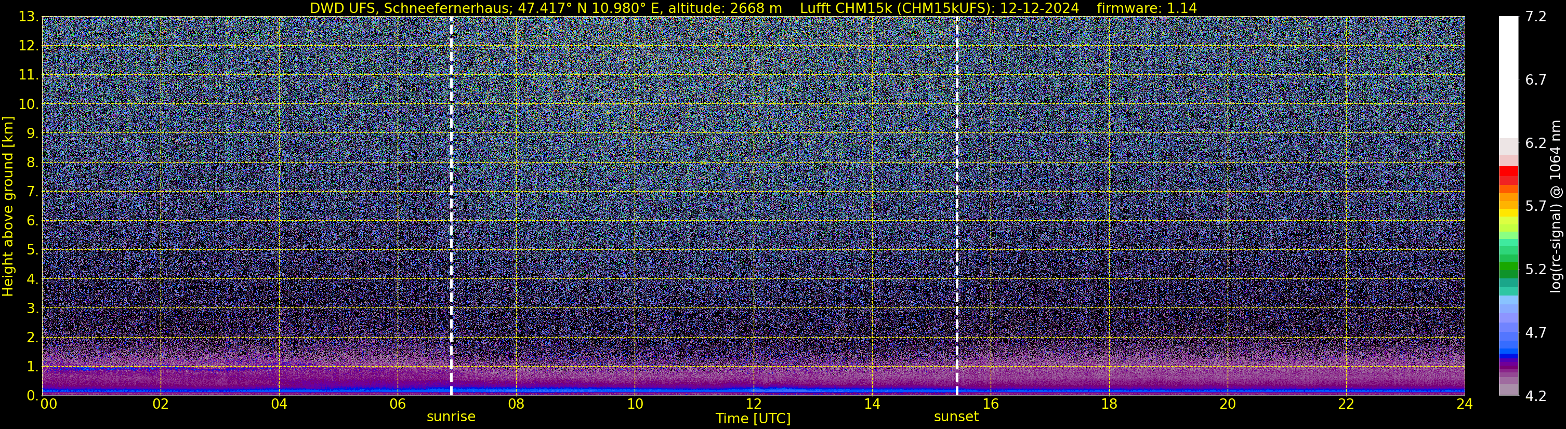
Task: Click the 'Lufft CHM15k' instrument name in title
Action: pyautogui.click(x=846, y=8)
